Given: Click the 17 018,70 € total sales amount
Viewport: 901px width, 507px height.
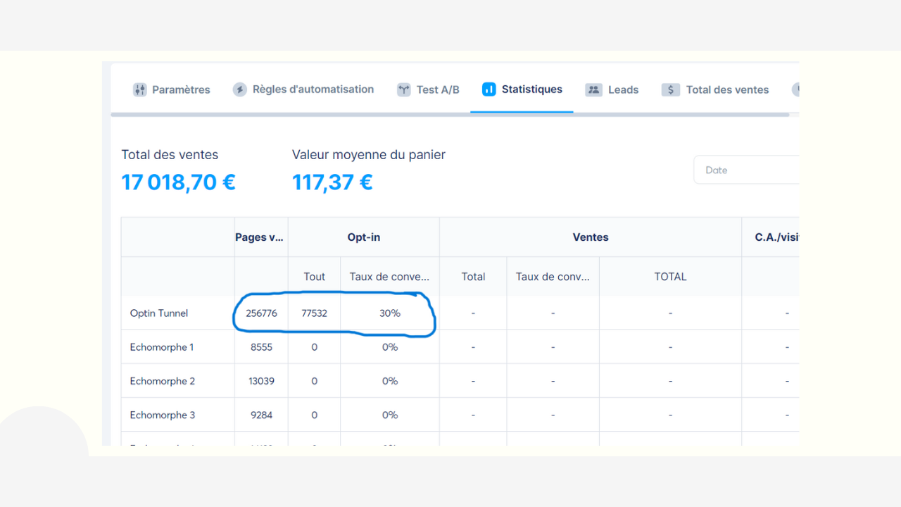Looking at the screenshot, I should tap(178, 182).
